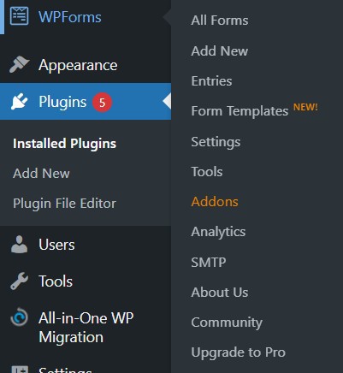Click the Users person icon
The width and height of the screenshot is (343, 373).
click(19, 245)
